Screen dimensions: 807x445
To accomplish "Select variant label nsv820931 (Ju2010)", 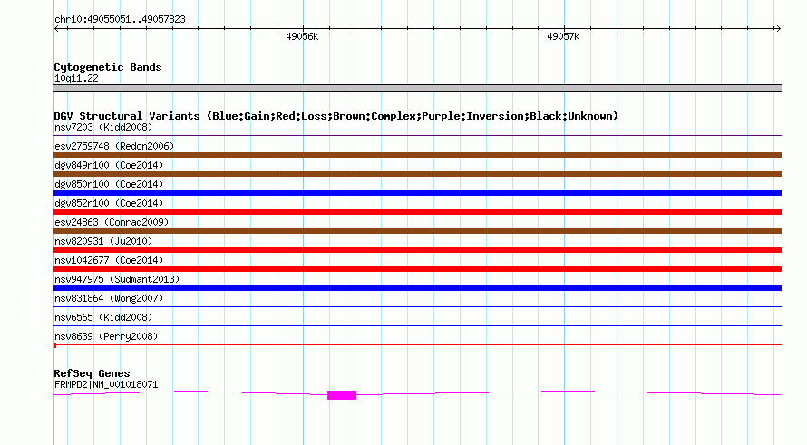I will 103,241.
